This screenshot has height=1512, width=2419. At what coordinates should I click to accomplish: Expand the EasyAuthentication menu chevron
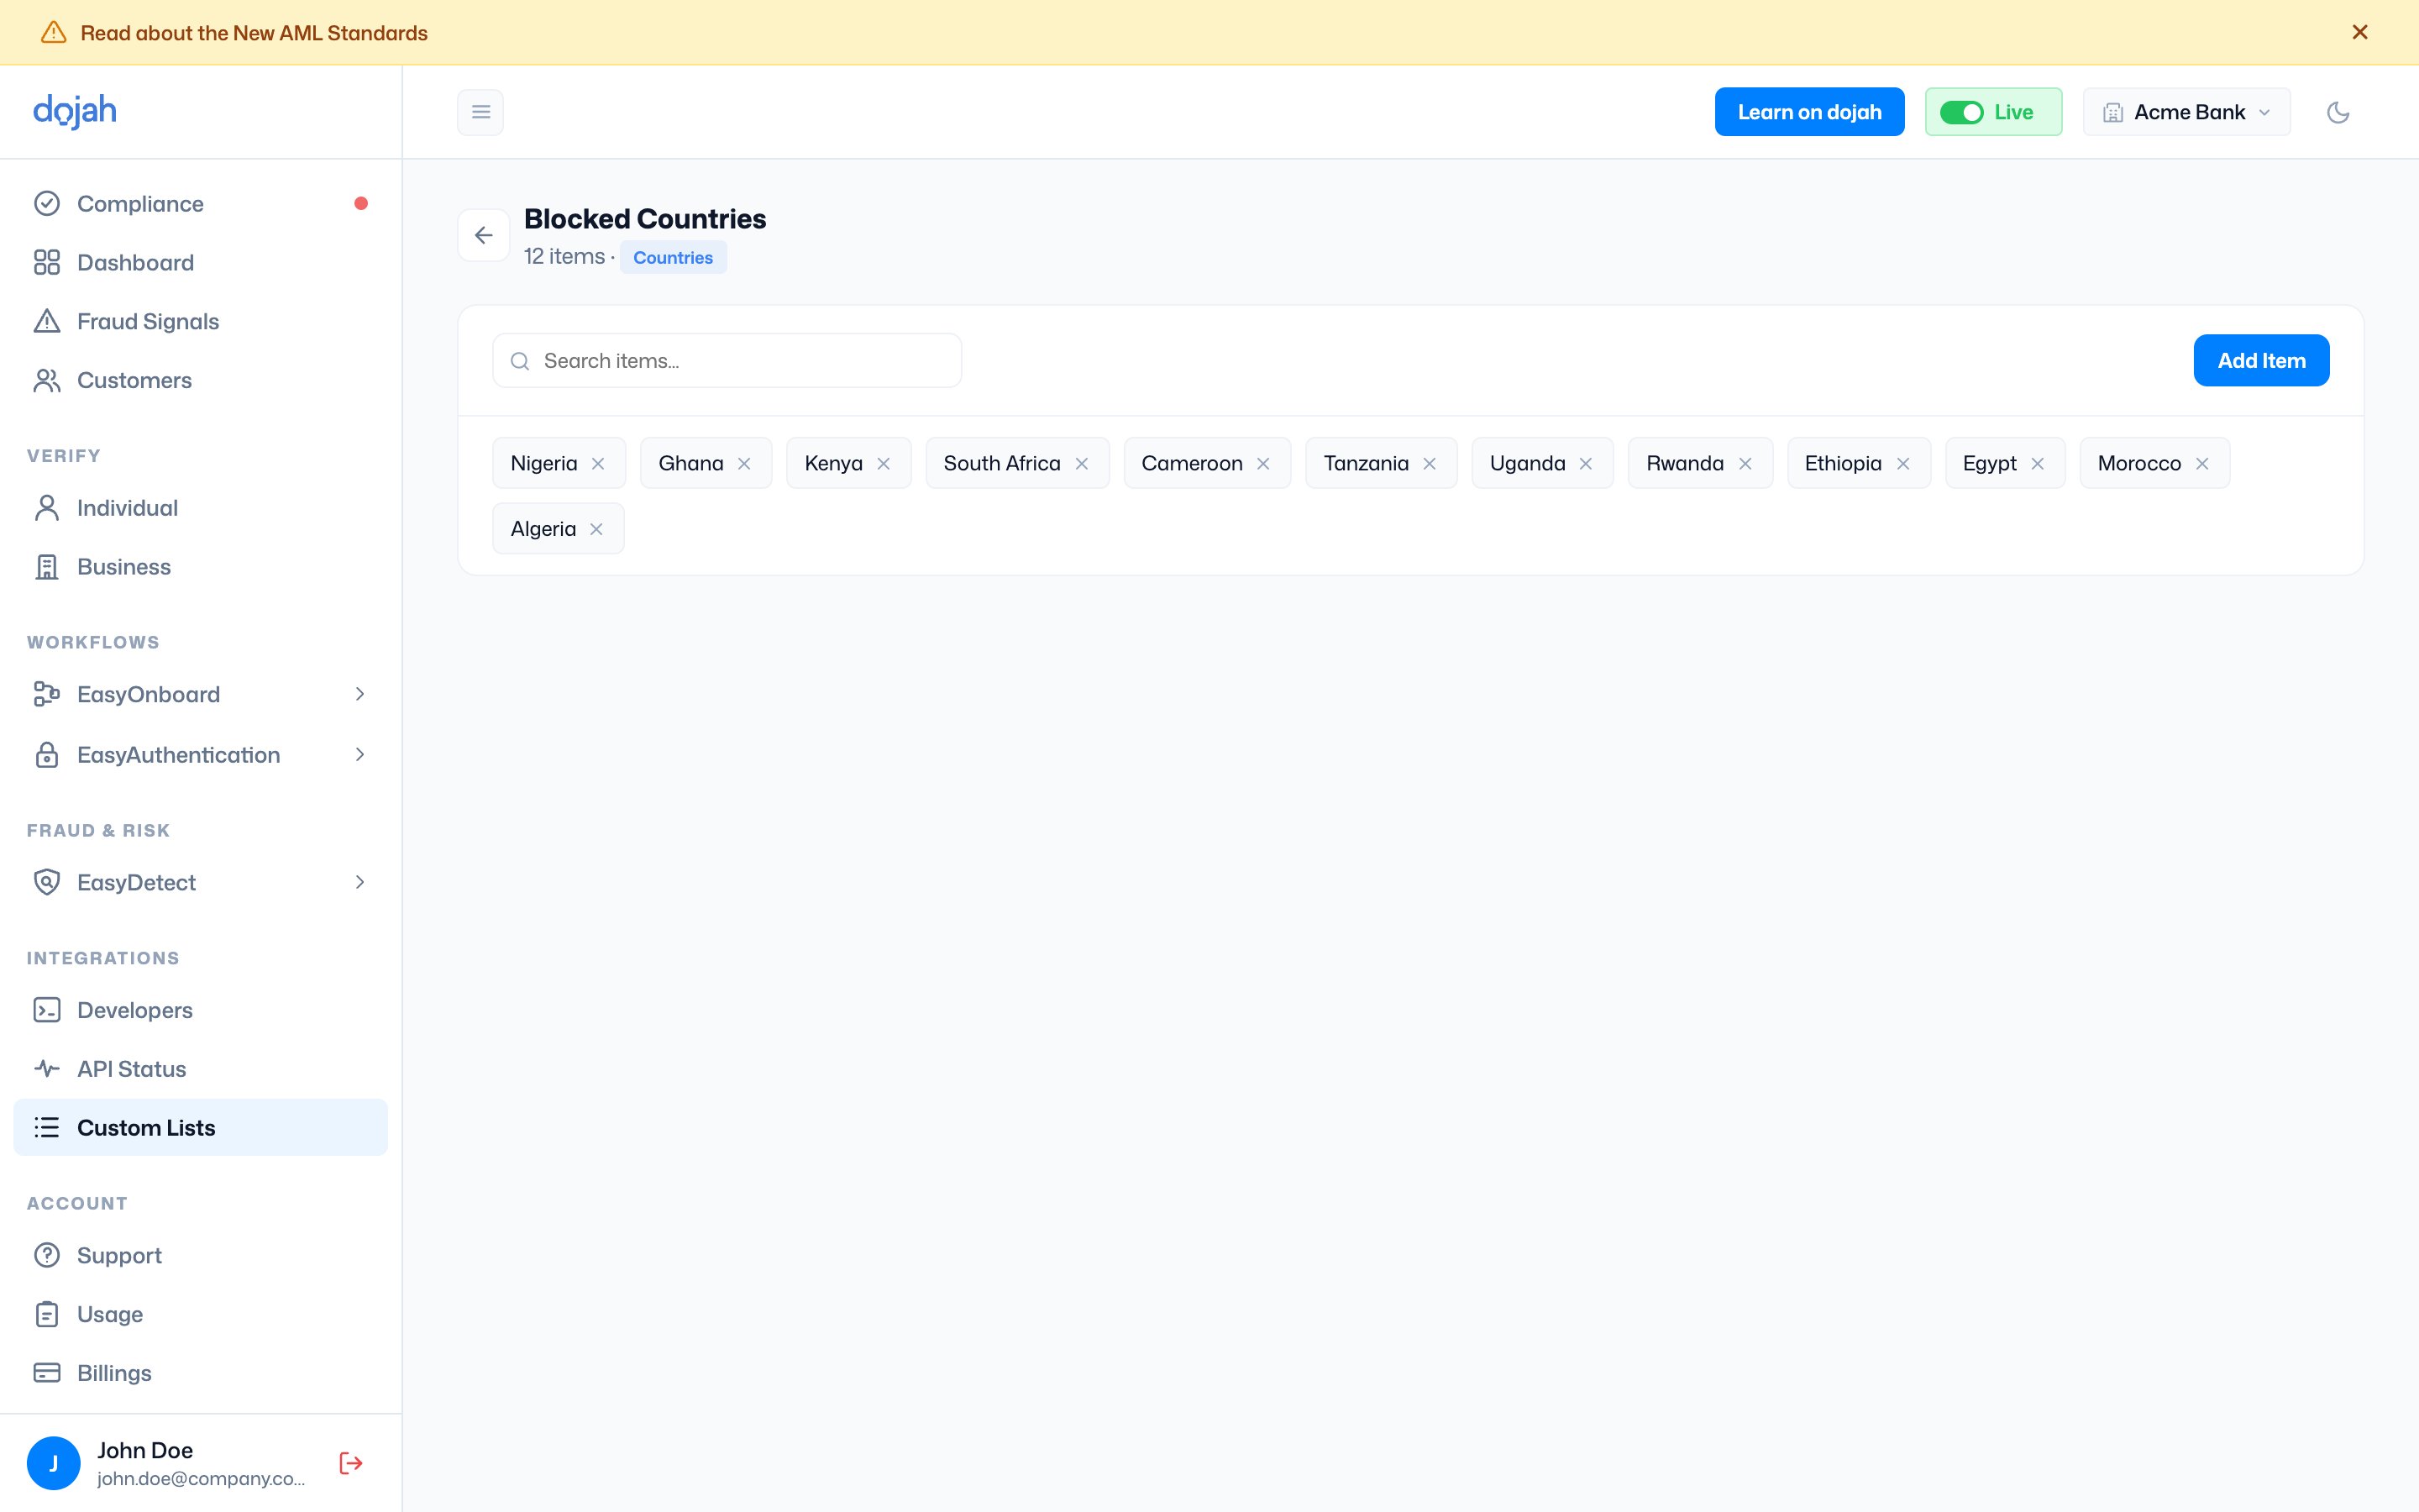click(x=359, y=755)
